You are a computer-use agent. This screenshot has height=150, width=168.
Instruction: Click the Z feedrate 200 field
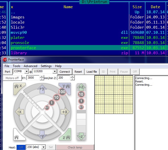[x=64, y=78]
